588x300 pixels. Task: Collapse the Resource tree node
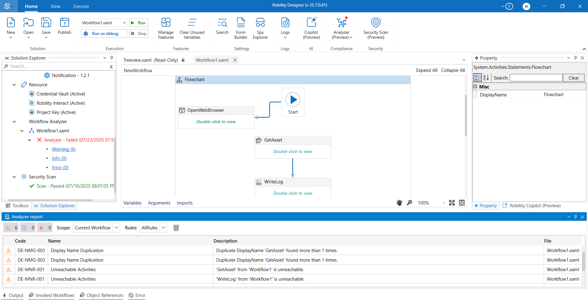[x=14, y=85]
